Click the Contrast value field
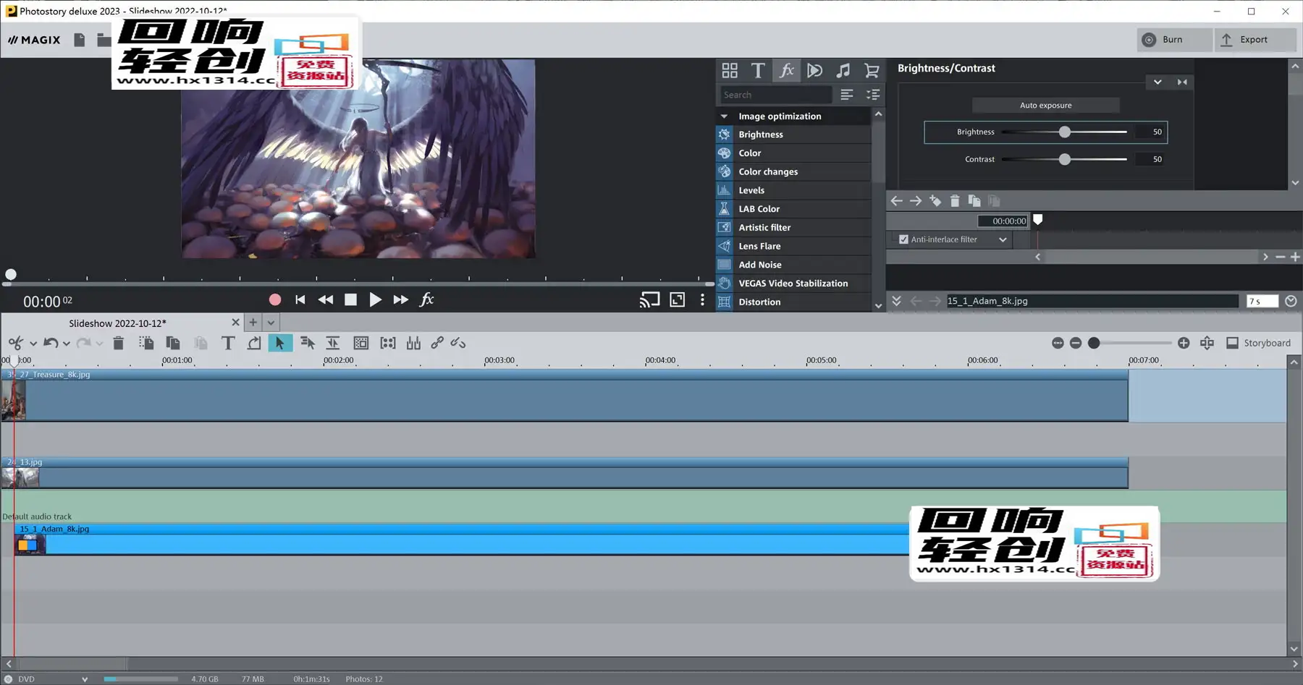The height and width of the screenshot is (685, 1303). (1150, 159)
